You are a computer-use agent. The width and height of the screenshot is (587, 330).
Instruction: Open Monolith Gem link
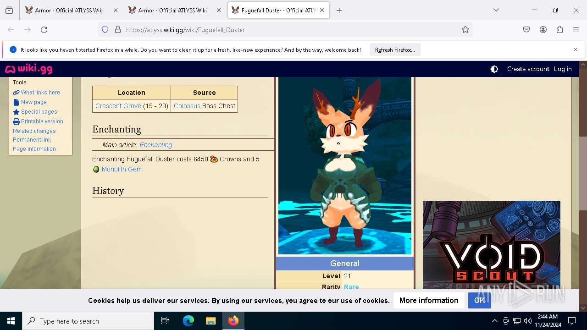pos(122,169)
